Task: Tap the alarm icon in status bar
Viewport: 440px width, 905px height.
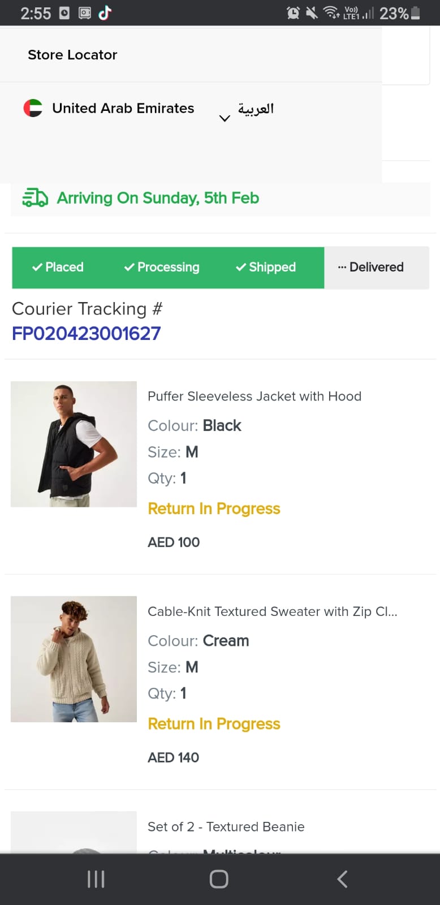Action: click(293, 13)
